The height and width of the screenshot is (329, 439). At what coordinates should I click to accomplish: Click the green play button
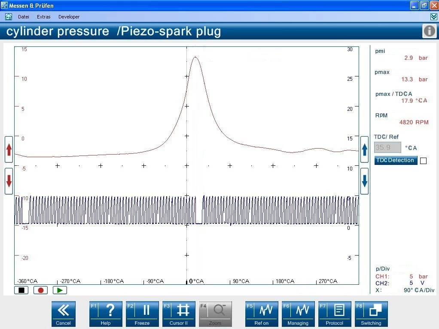click(60, 290)
